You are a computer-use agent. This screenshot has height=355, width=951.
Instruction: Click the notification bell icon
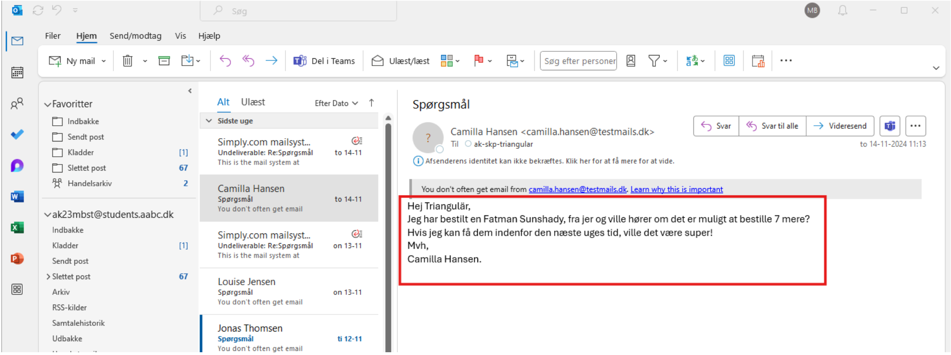(x=842, y=11)
